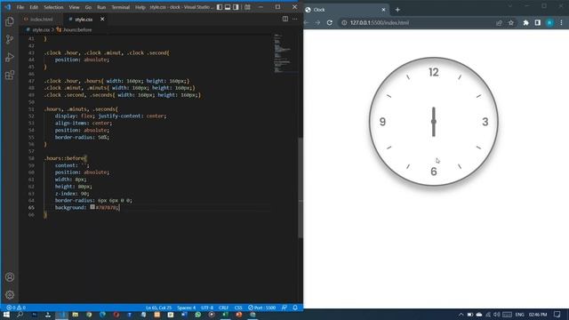This screenshot has width=569, height=320.
Task: View site information icon in address bar
Action: pyautogui.click(x=344, y=22)
